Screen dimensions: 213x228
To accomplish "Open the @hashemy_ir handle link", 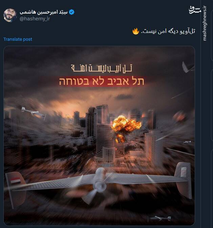I will [x=35, y=19].
